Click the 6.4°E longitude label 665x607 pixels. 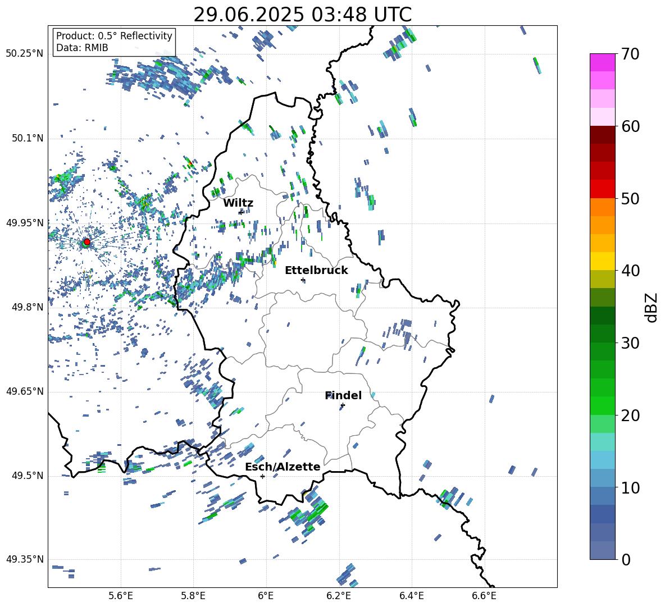tap(411, 596)
